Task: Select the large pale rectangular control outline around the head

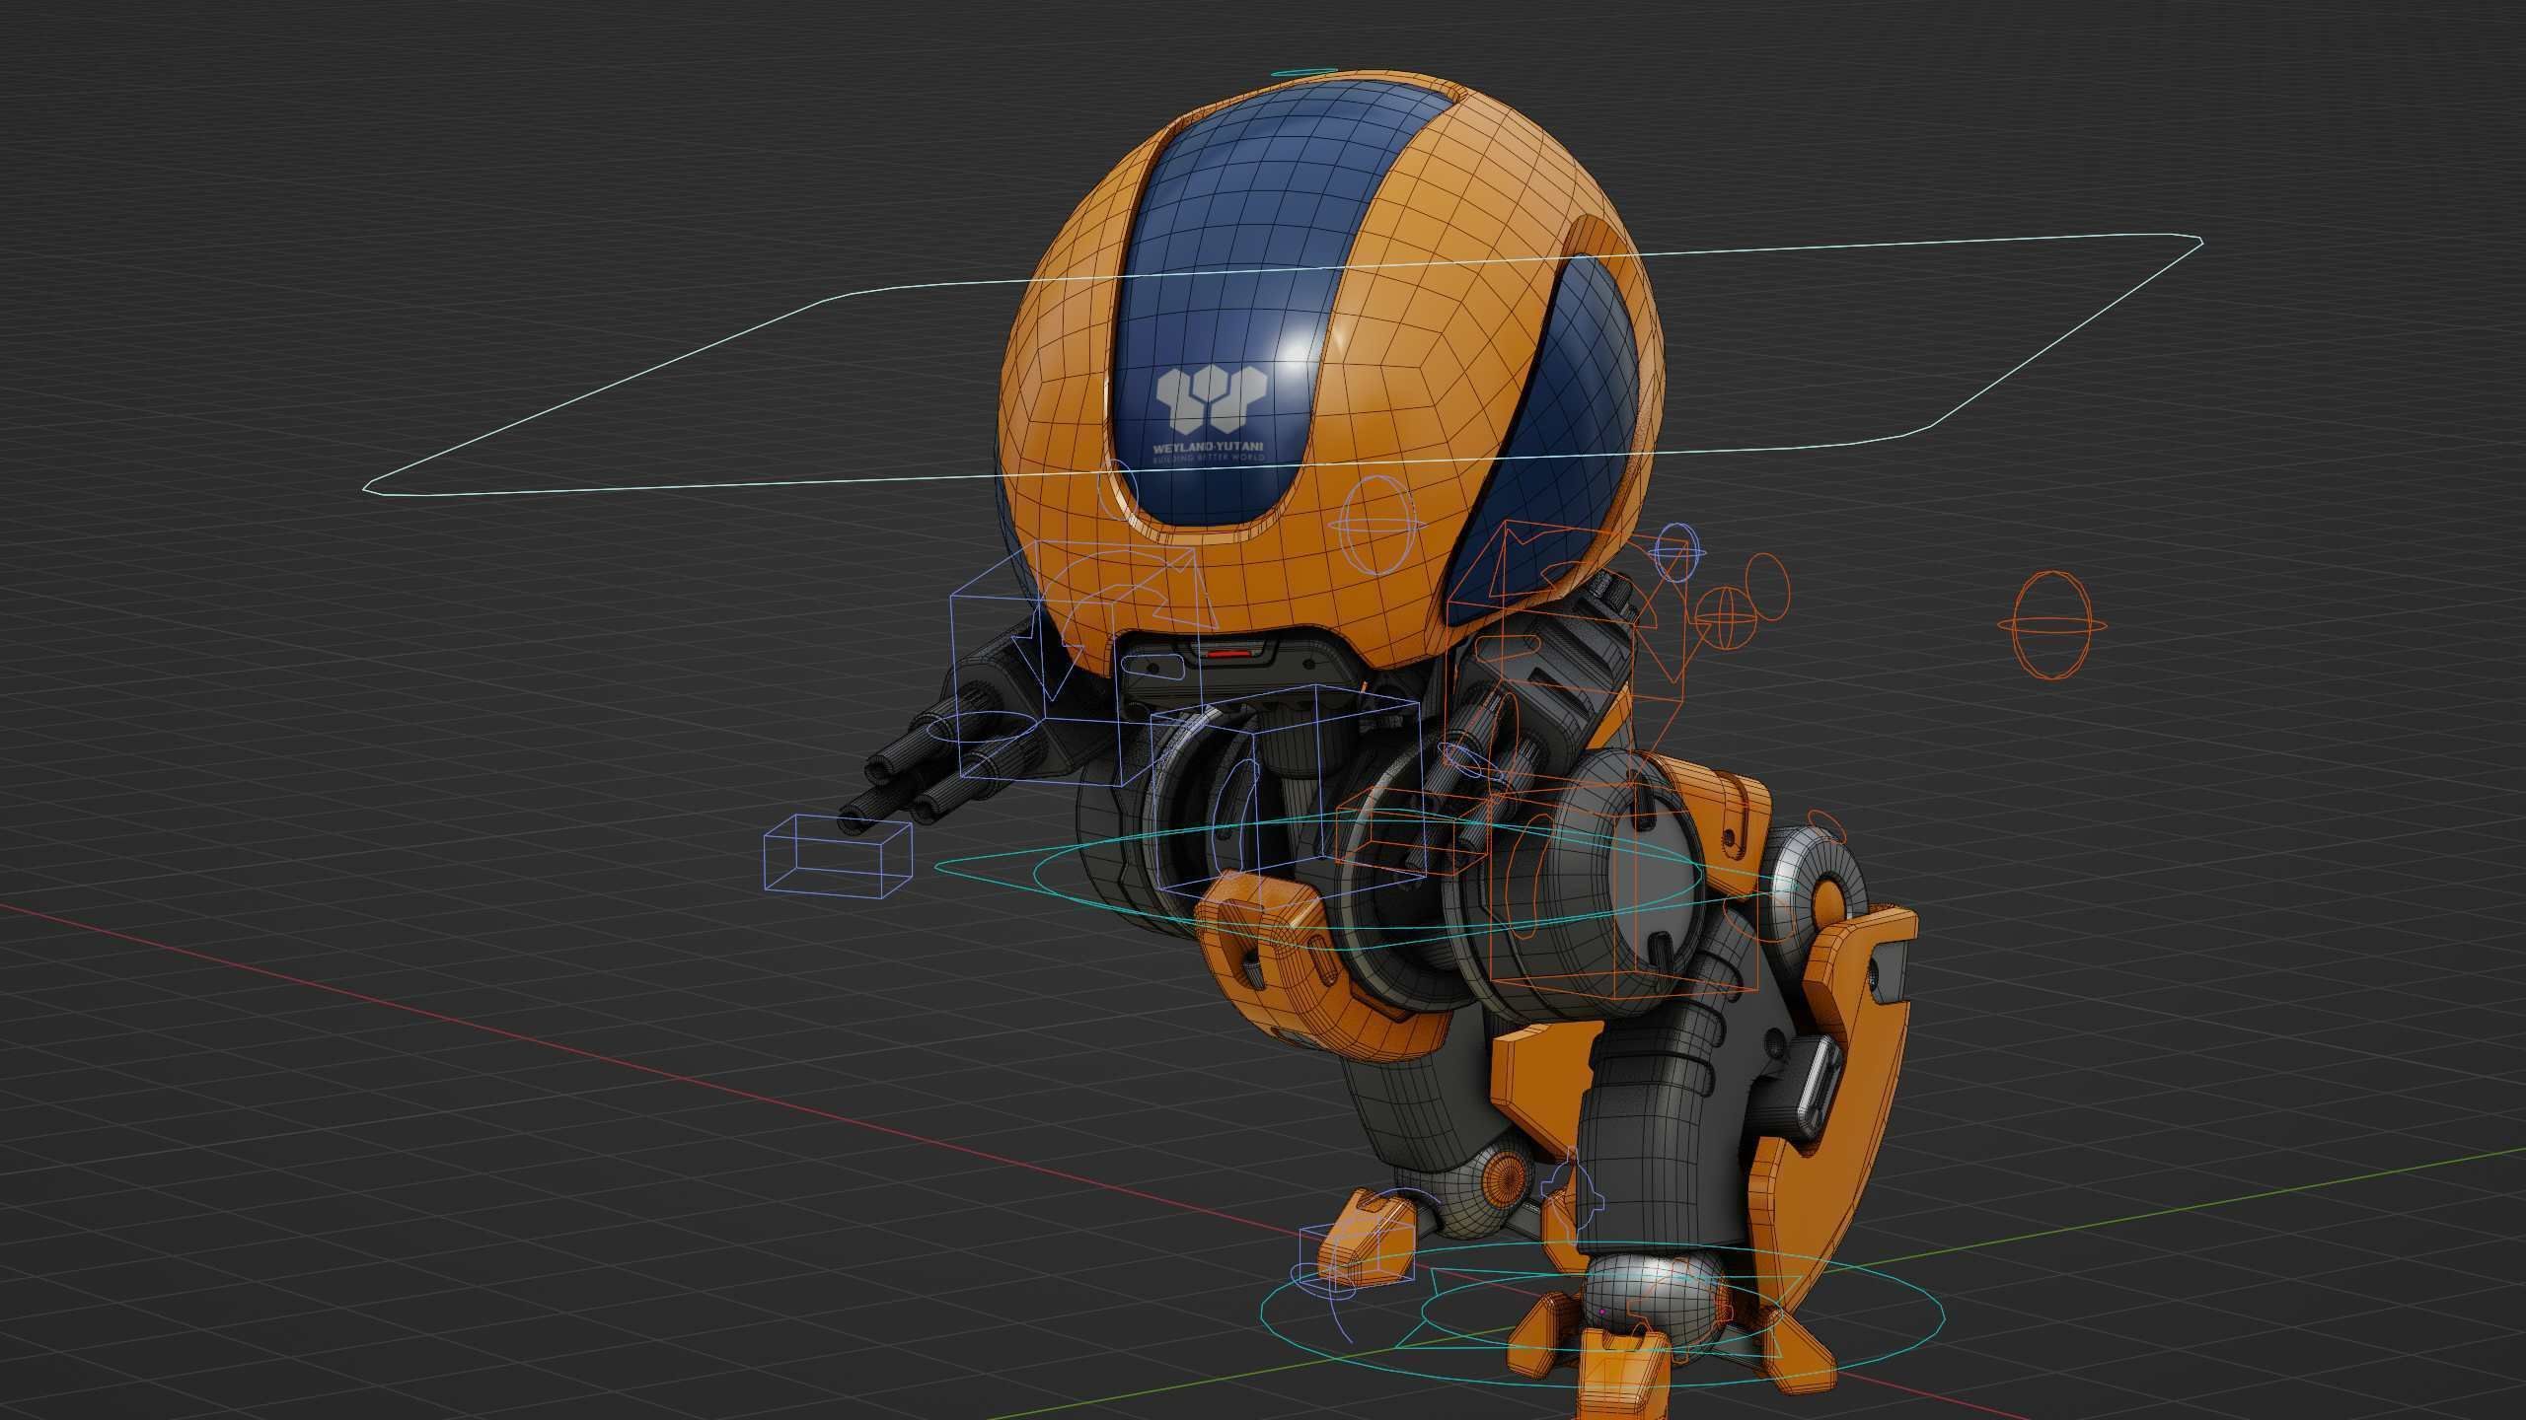Action: pyautogui.click(x=1283, y=364)
